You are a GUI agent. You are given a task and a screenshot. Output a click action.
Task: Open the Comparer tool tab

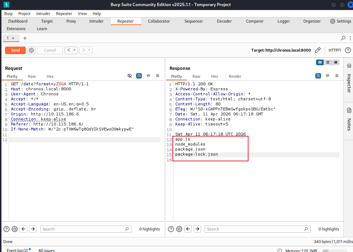pyautogui.click(x=255, y=21)
